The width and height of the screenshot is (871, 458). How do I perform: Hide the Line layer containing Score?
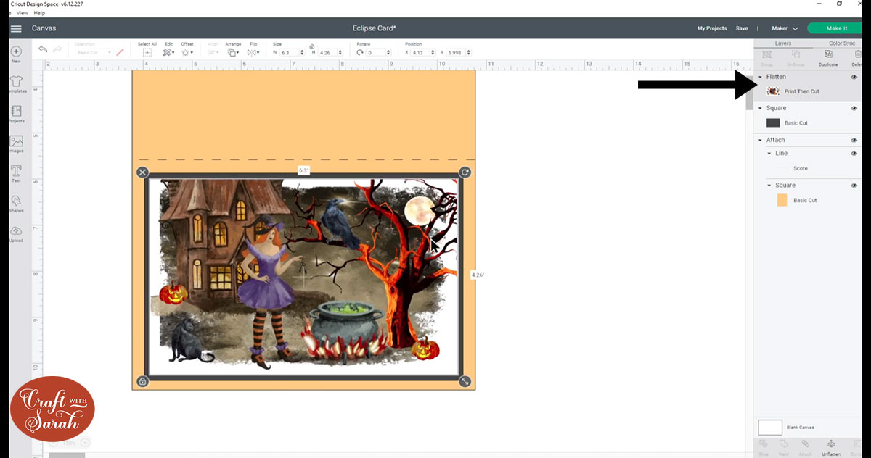854,153
